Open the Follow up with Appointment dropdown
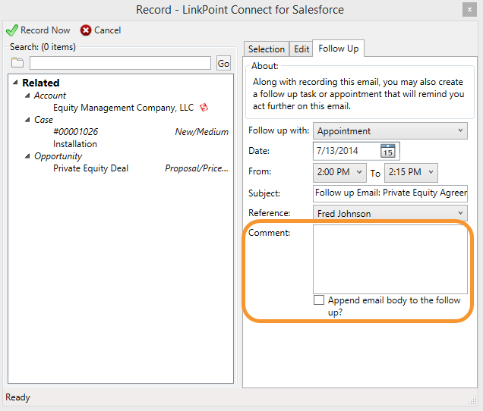Screen dimensions: 483x411 pos(390,131)
